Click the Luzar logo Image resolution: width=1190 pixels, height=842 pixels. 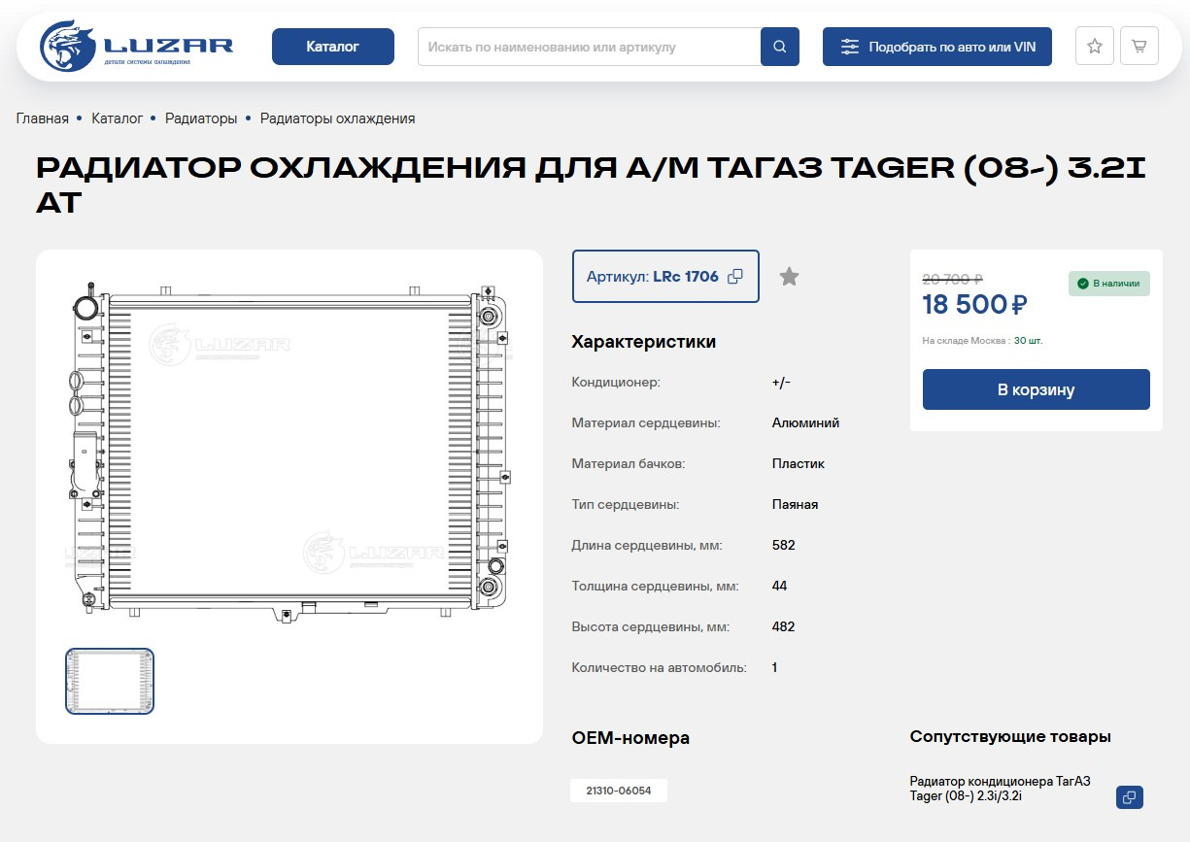click(x=136, y=45)
